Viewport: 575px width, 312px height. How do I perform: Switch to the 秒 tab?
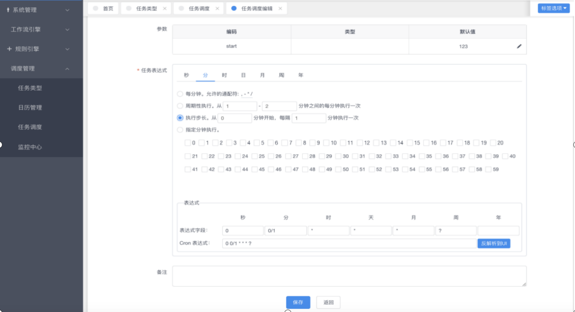186,75
